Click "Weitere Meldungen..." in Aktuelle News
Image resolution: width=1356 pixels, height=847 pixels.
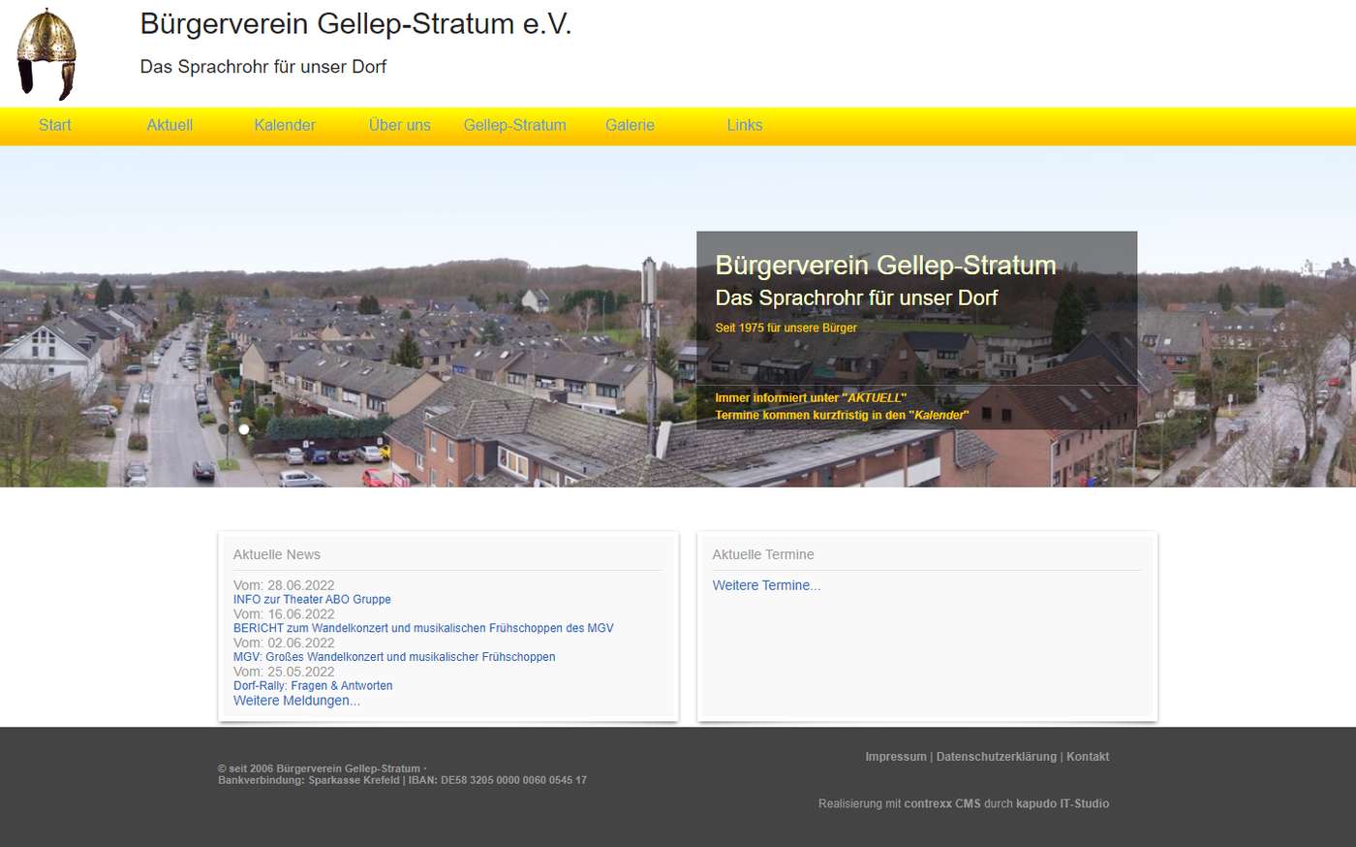pyautogui.click(x=296, y=700)
